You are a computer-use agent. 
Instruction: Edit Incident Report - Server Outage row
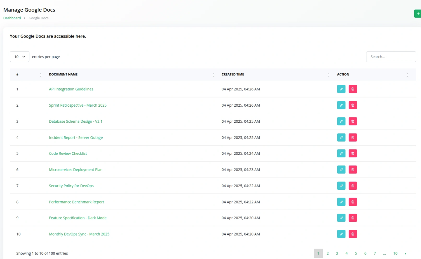pos(341,137)
